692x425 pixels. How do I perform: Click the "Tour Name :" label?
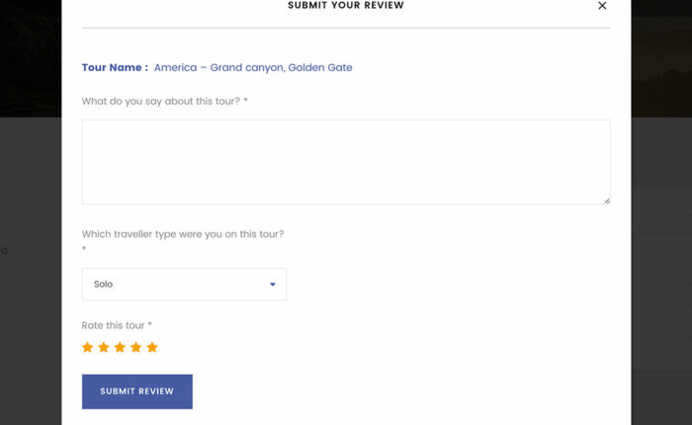pos(115,68)
